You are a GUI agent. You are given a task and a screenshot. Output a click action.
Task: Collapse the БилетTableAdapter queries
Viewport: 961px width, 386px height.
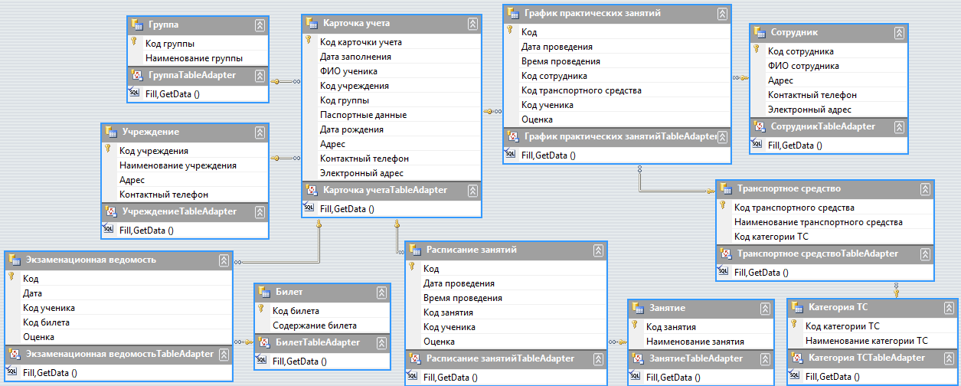(x=381, y=343)
